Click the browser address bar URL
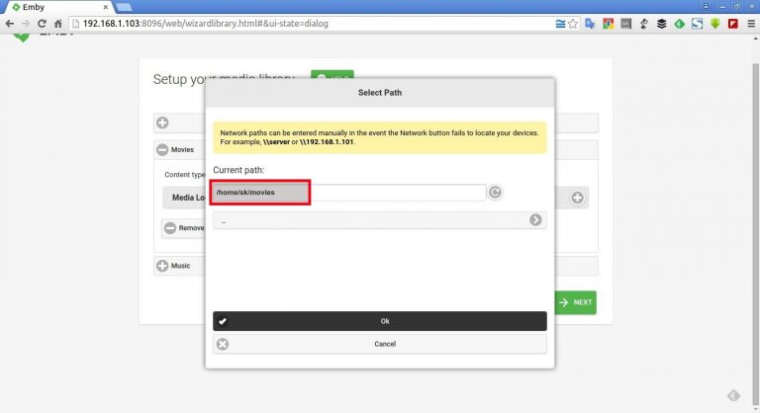760x413 pixels. pos(206,24)
